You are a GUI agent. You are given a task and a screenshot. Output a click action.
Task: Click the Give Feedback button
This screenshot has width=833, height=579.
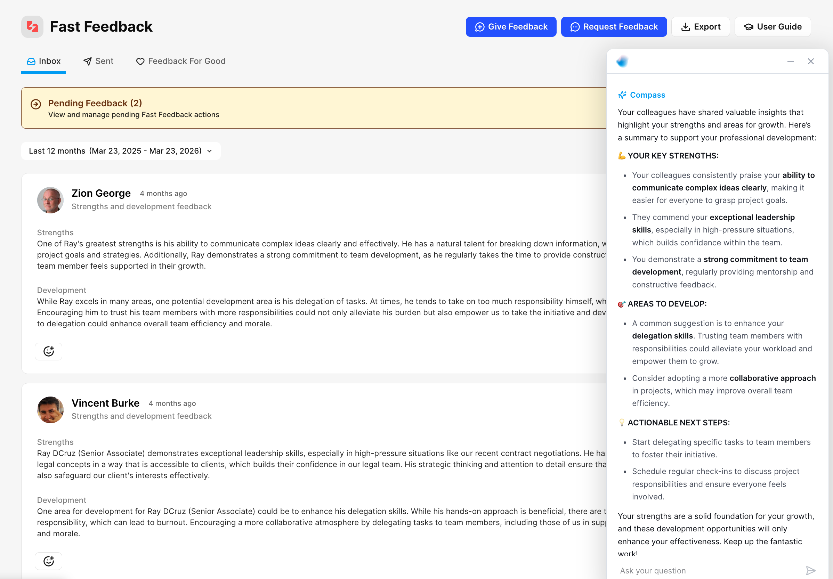(x=511, y=27)
